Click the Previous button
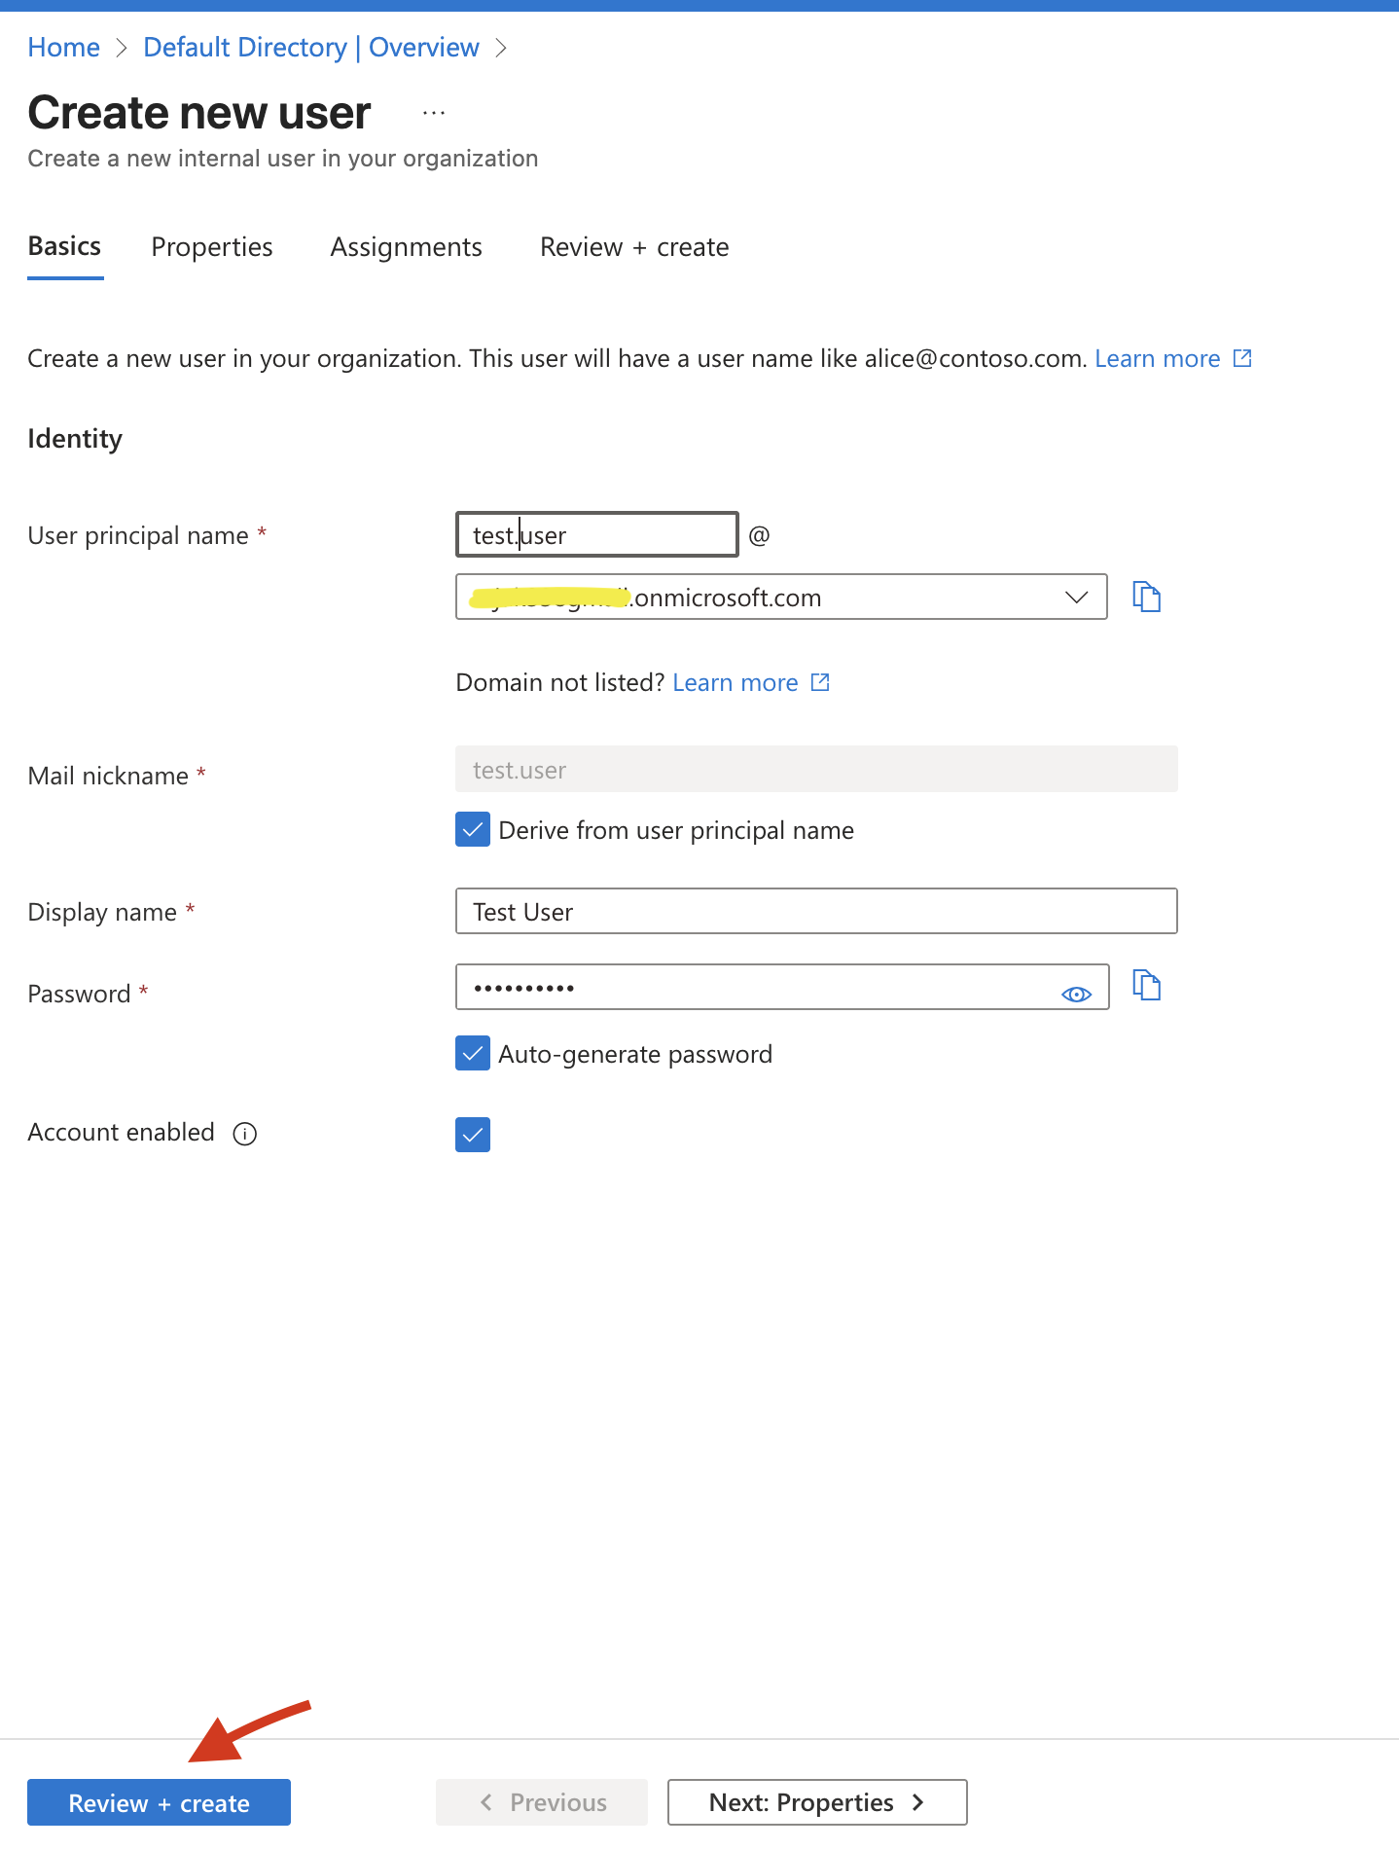1399x1849 pixels. coord(542,1802)
